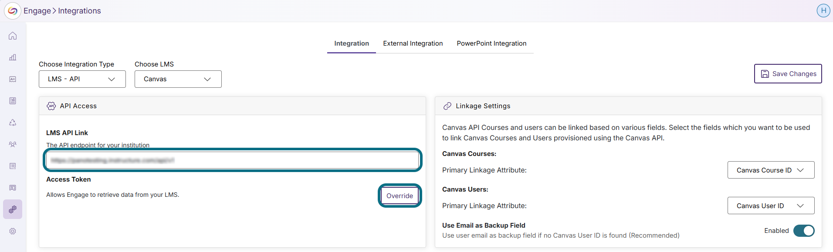Viewport: 833px width, 252px height.
Task: Open the user profile avatar H
Action: pos(823,10)
